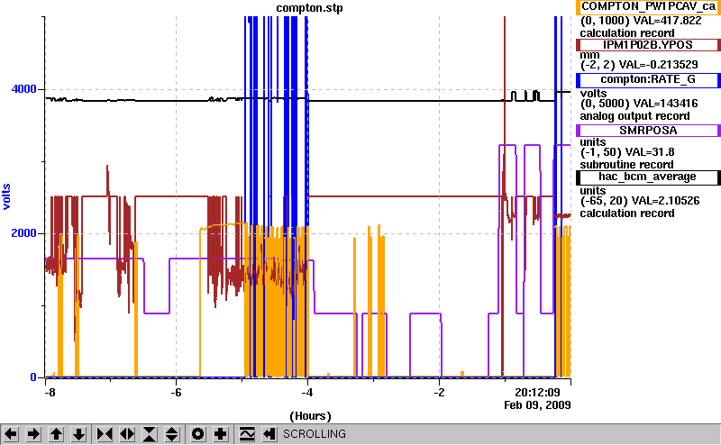The height and width of the screenshot is (445, 721).
Task: Select the IPM1P02B.YPOS curve legend
Action: pyautogui.click(x=648, y=45)
